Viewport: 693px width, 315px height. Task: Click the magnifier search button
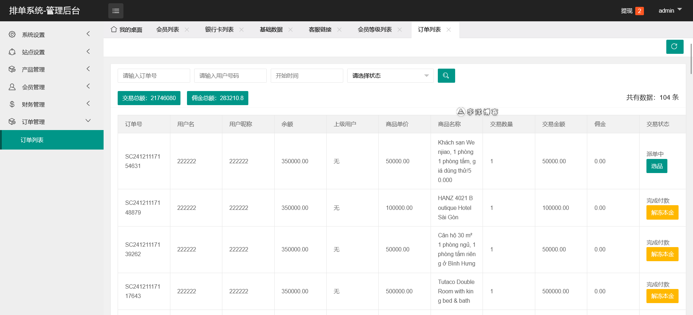click(x=446, y=76)
